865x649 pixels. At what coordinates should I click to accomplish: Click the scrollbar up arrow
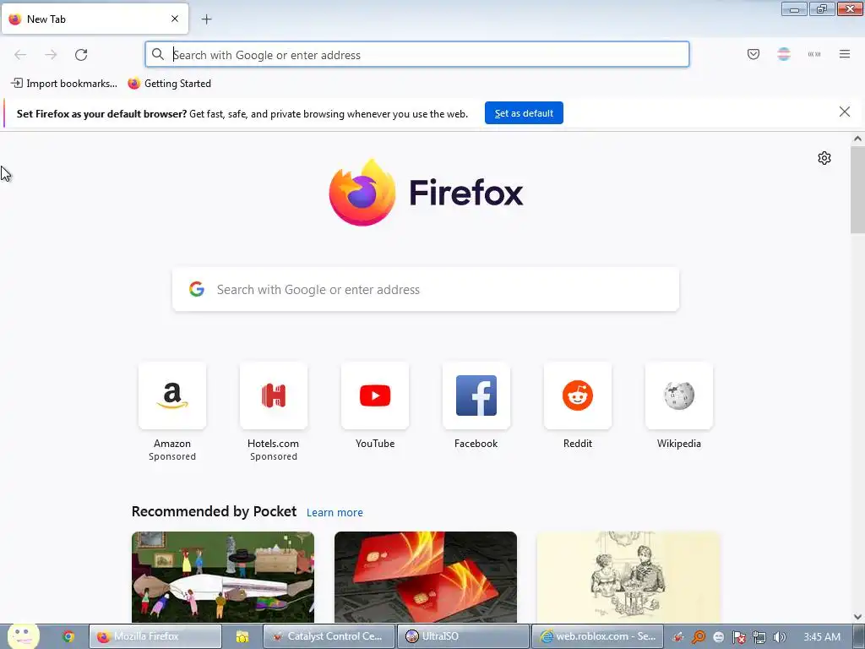point(857,139)
